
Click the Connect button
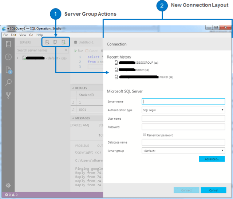(x=186, y=190)
